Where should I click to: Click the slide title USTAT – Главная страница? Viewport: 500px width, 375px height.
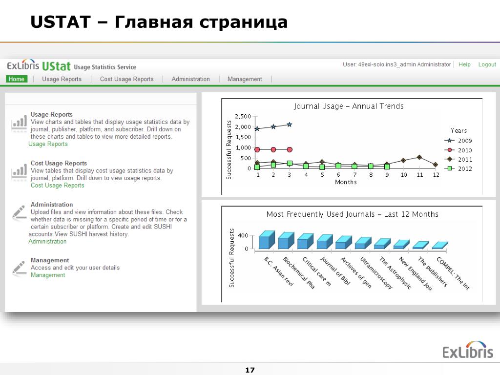[159, 22]
